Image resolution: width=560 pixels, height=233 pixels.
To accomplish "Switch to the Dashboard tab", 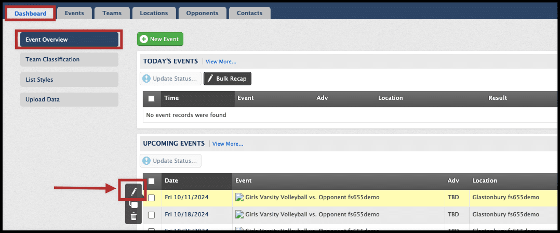I will coord(31,14).
